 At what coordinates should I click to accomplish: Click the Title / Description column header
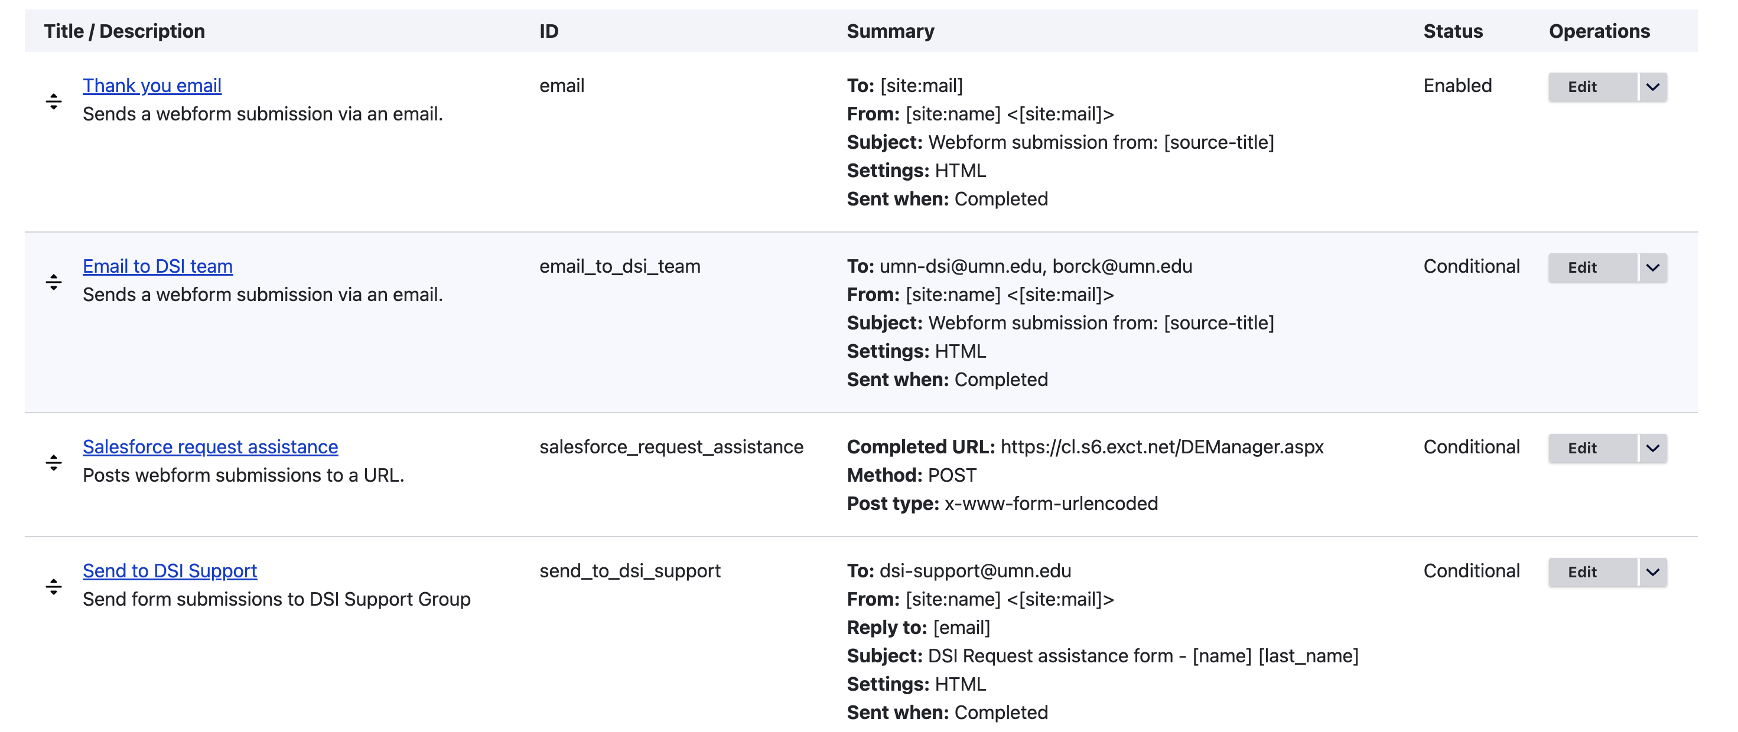[124, 31]
